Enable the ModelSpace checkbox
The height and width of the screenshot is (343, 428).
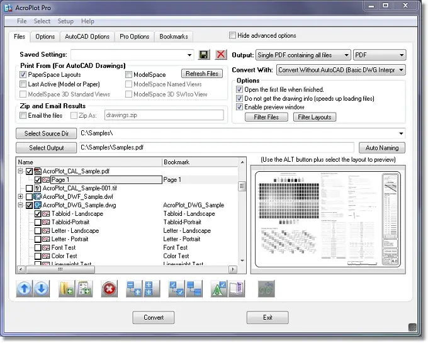(128, 74)
